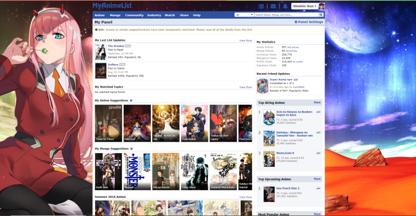Open the Community menu
Screen dimensions: 416x216
pos(134,15)
